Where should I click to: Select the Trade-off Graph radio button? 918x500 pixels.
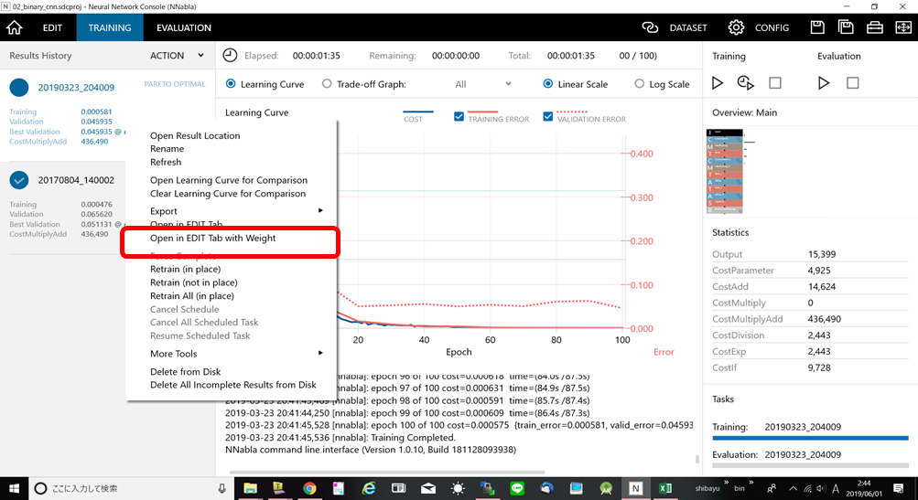[327, 83]
